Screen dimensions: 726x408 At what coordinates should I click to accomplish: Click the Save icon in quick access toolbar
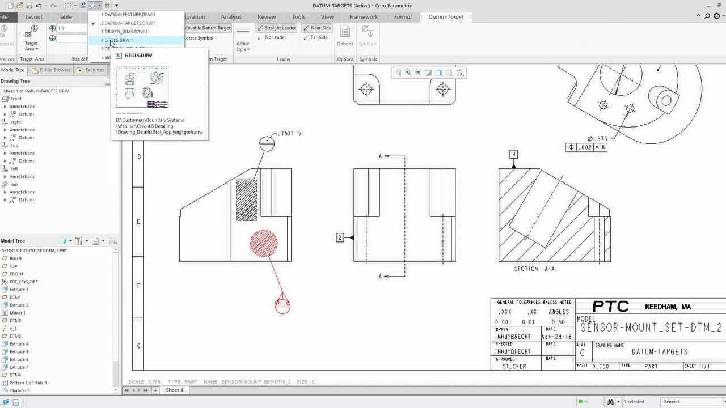pos(28,6)
